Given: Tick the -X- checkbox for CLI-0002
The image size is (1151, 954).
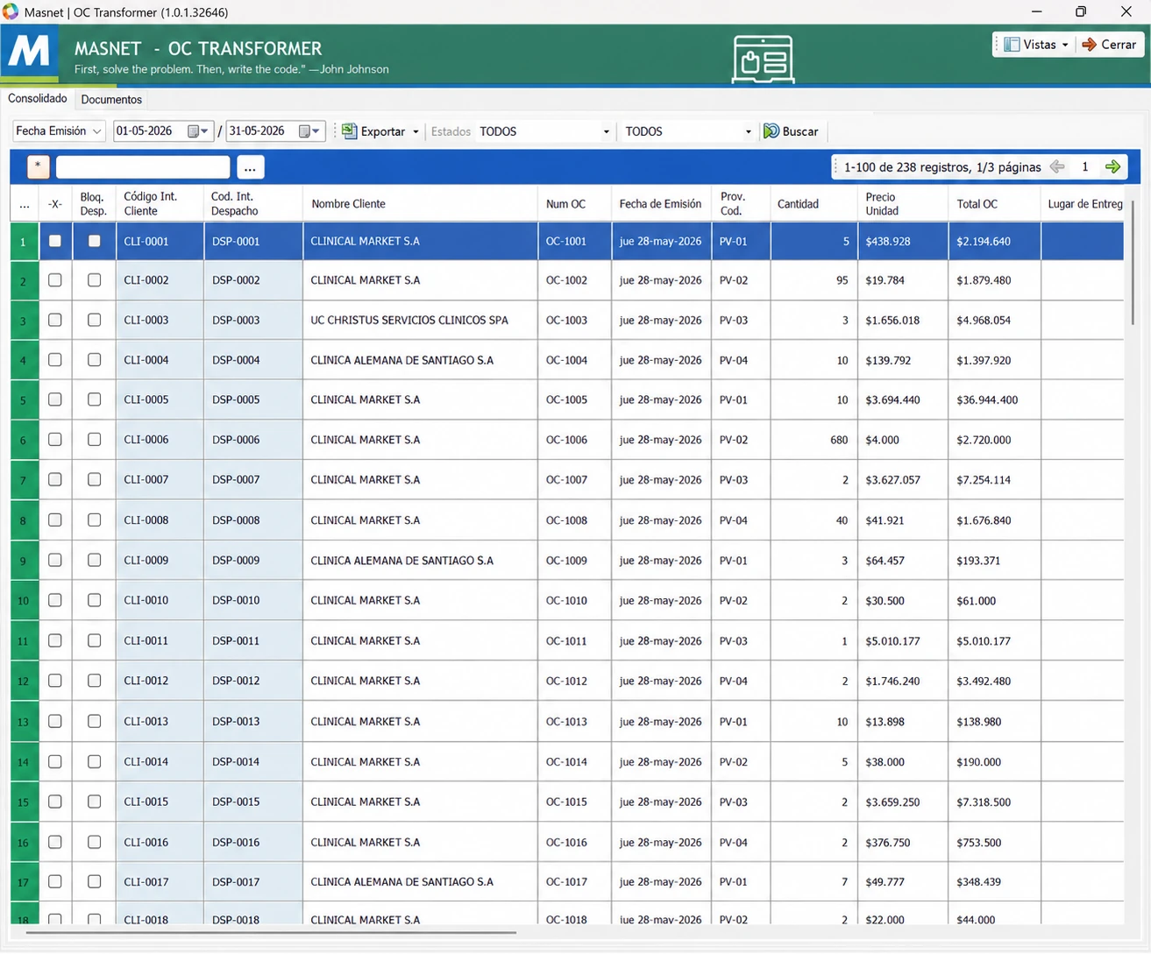Looking at the screenshot, I should tap(55, 280).
